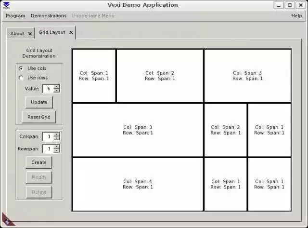Increase Value with the up arrow
This screenshot has width=308, height=228.
coord(57,86)
